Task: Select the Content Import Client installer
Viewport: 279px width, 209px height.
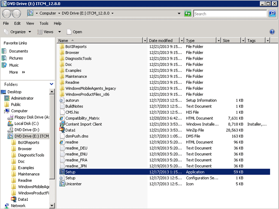Action: (x=83, y=124)
